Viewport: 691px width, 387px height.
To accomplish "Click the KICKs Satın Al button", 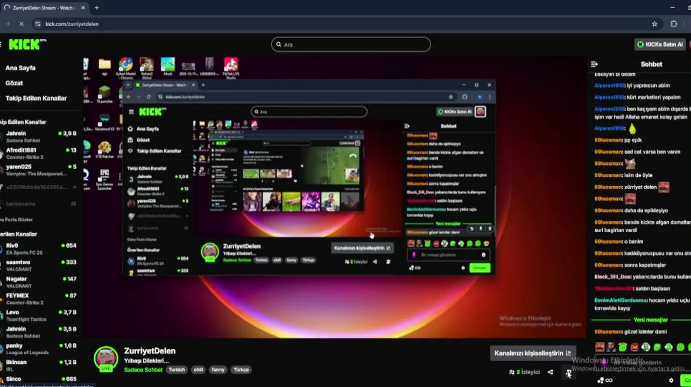I will (x=660, y=45).
